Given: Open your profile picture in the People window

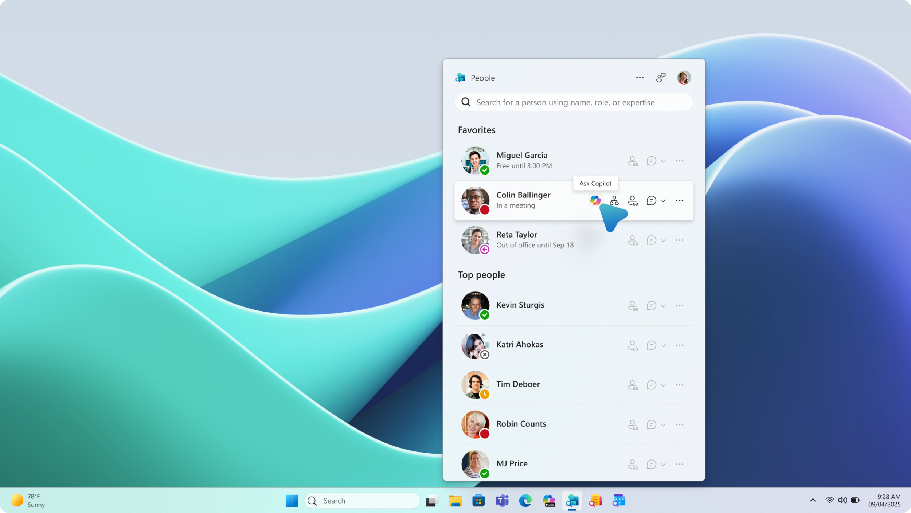Looking at the screenshot, I should click(684, 77).
